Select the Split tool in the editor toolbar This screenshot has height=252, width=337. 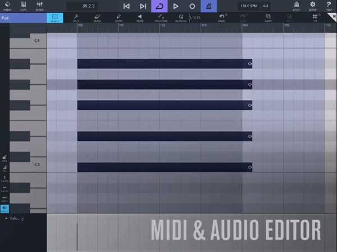coord(75,17)
